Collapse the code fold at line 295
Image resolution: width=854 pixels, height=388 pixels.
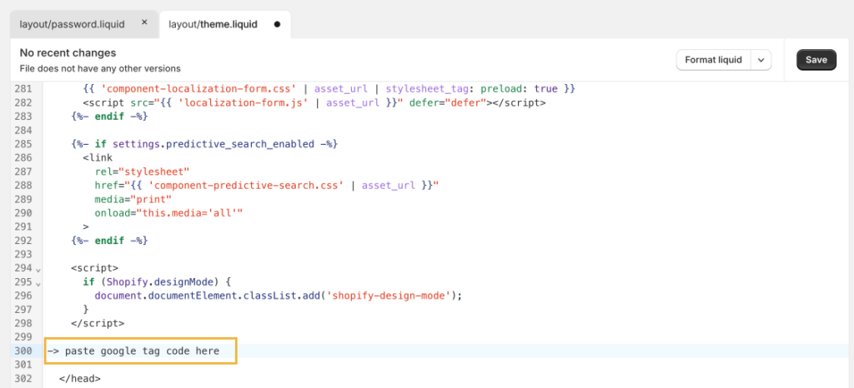point(38,284)
